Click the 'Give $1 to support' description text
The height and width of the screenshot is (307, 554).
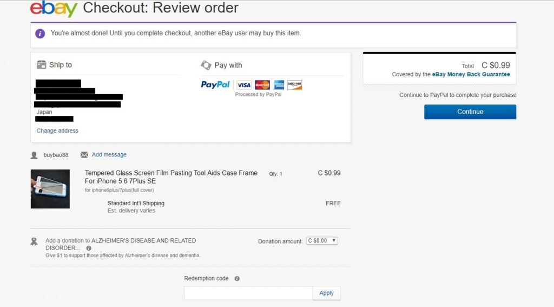click(123, 256)
